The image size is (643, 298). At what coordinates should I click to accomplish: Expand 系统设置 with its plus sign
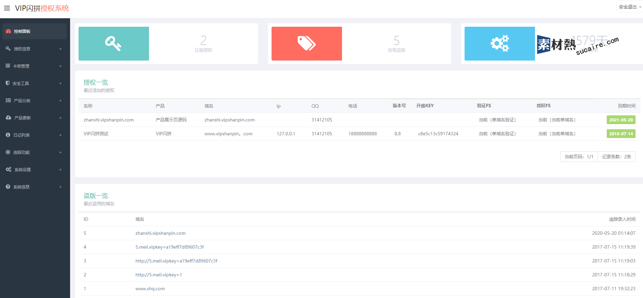pyautogui.click(x=60, y=169)
